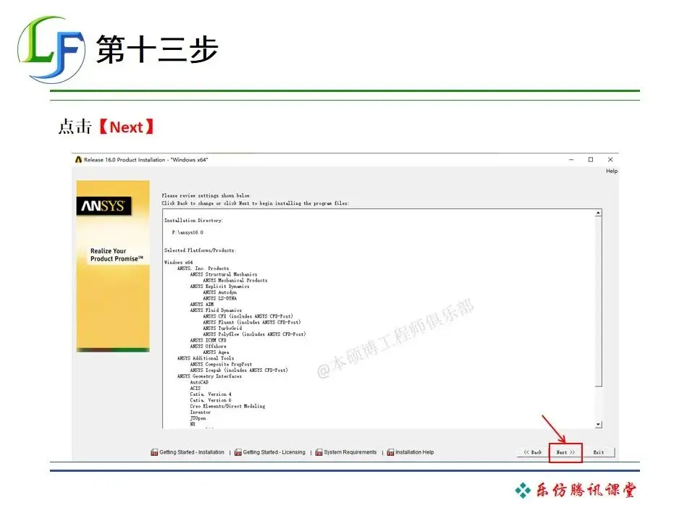This screenshot has height=521, width=695.
Task: Click 'ANSYS Offshore' line
Action: coord(208,347)
